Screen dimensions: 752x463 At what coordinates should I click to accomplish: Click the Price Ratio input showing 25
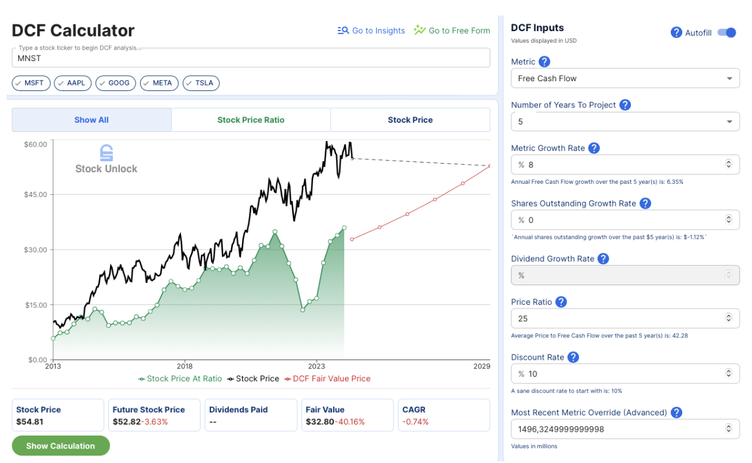click(x=625, y=318)
